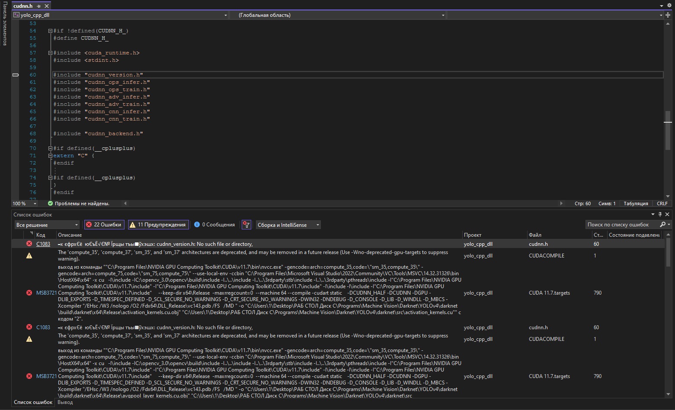
Task: Toggle the 0 Сообщения messages filter
Action: point(214,225)
